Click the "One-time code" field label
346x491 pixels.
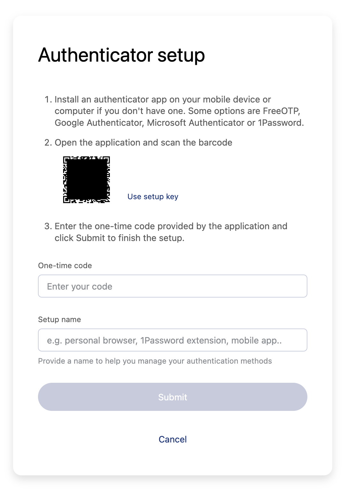(x=65, y=266)
